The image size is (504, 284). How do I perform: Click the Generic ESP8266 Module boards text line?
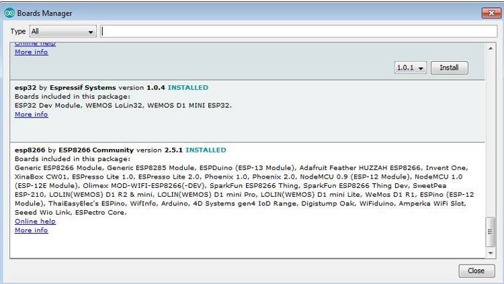coord(241,168)
